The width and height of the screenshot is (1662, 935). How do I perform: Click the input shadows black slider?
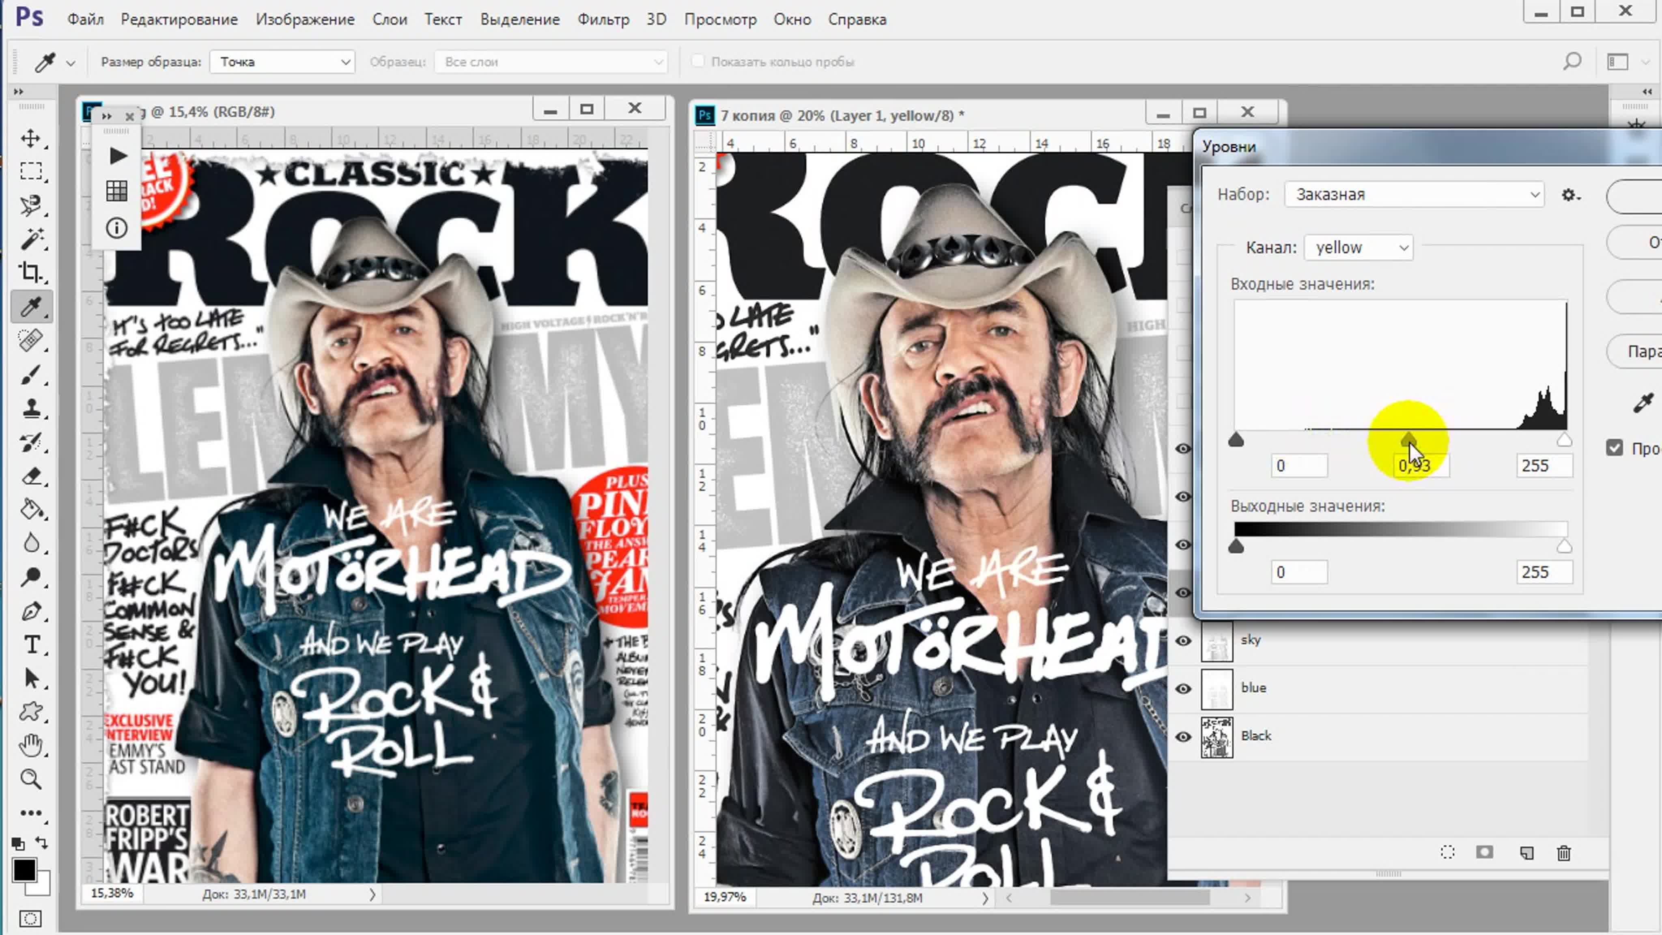click(1236, 440)
